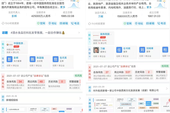Click 成立日期 value 1987.01.03
The image size is (170, 113).
pos(154,16)
